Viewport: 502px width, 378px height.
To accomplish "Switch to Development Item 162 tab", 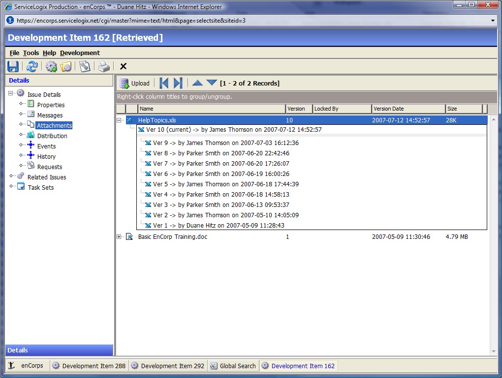I will point(298,366).
